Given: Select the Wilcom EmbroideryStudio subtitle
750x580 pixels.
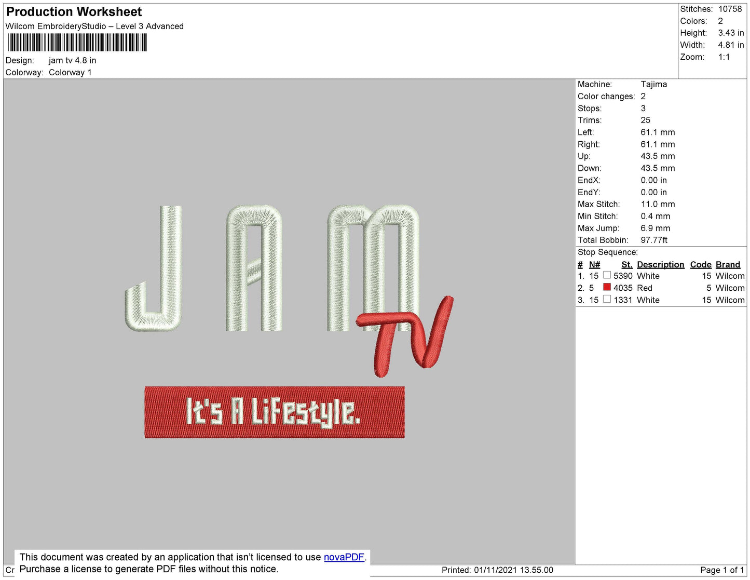Looking at the screenshot, I should pyautogui.click(x=94, y=26).
